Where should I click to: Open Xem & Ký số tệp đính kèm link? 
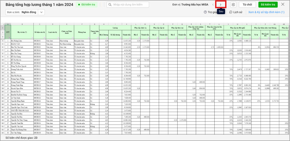tap(266, 12)
